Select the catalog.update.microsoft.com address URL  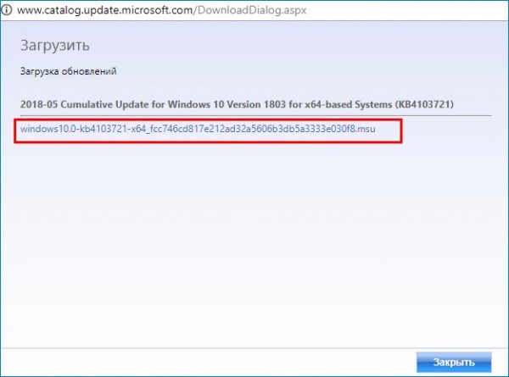(162, 10)
